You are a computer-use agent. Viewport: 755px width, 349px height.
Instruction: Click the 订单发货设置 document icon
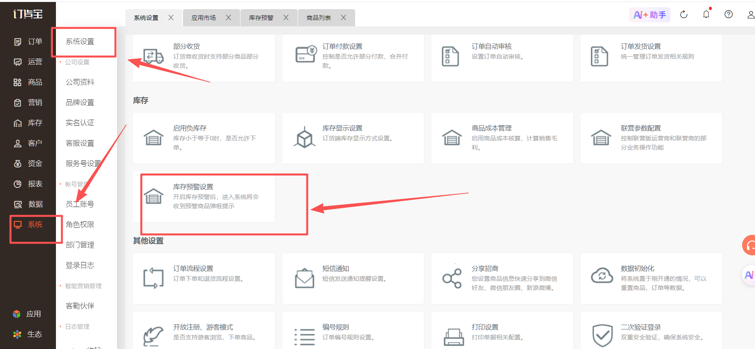click(599, 56)
